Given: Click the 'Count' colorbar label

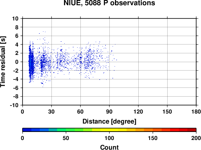Looking at the screenshot, I should tap(109, 147).
